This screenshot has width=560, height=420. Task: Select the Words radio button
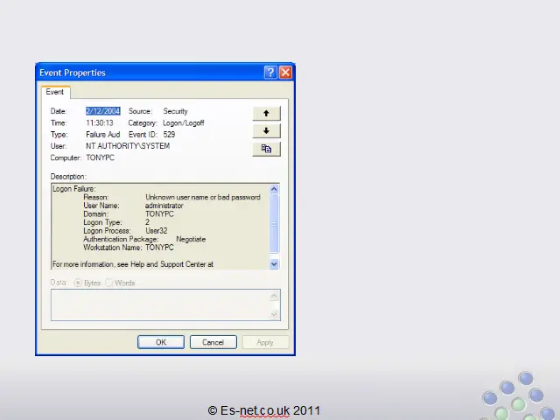coord(108,283)
